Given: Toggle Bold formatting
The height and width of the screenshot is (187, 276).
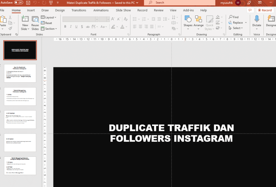Looking at the screenshot, I should click(x=65, y=27).
